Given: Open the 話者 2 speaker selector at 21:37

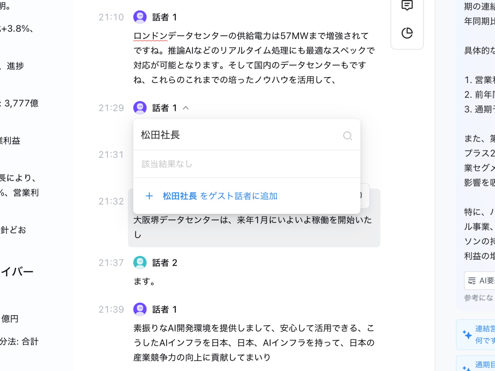Looking at the screenshot, I should point(164,263).
